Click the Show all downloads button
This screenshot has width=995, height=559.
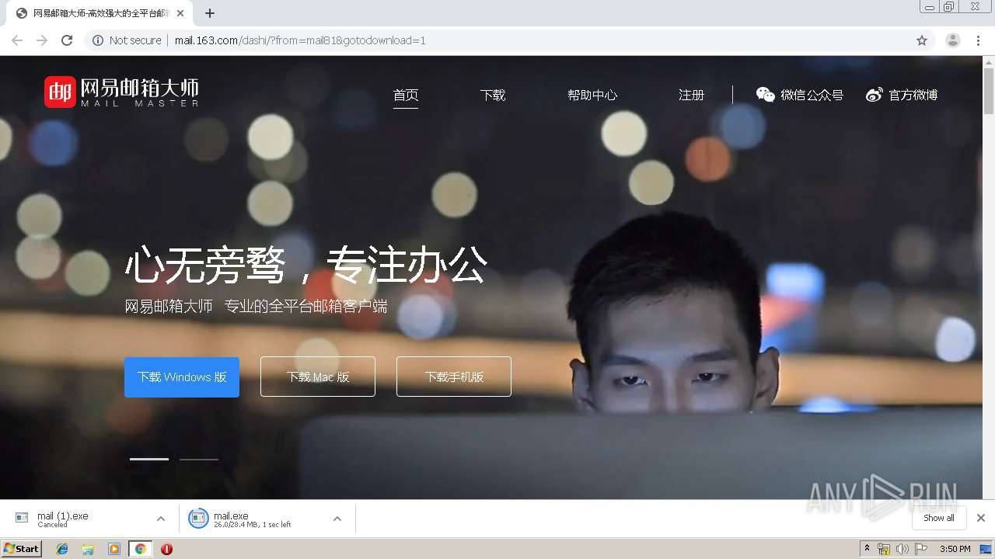(939, 518)
